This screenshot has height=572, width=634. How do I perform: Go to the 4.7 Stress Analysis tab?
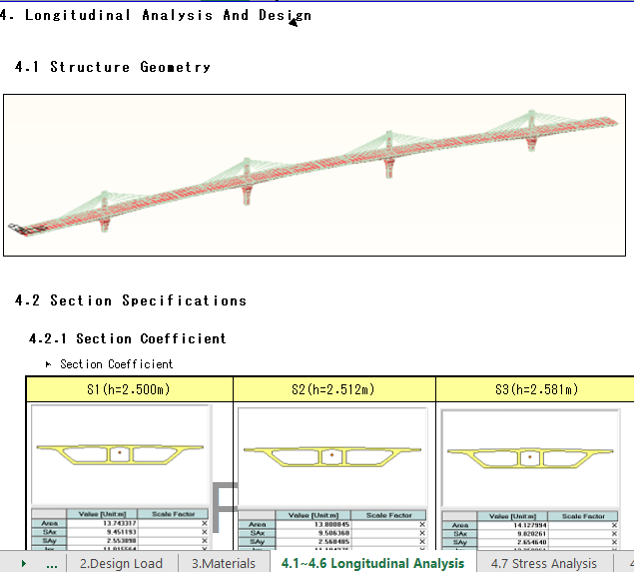click(543, 564)
